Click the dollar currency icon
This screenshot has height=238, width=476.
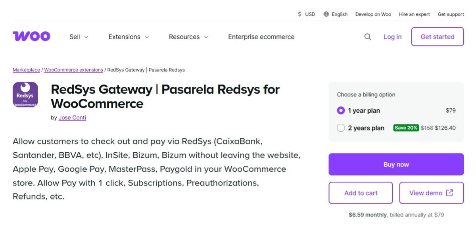(299, 14)
